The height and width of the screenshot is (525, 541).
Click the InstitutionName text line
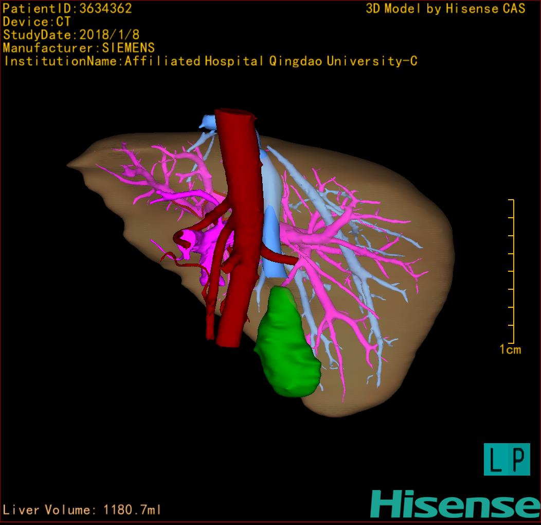[210, 61]
